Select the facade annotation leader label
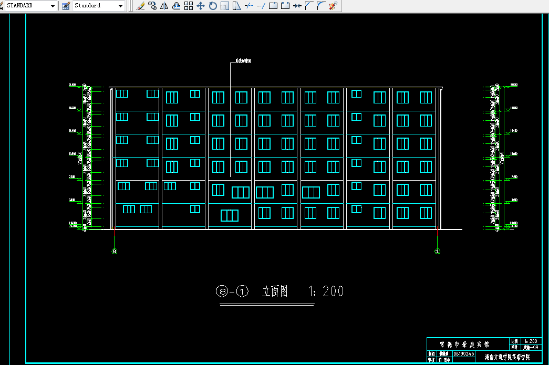 click(243, 61)
